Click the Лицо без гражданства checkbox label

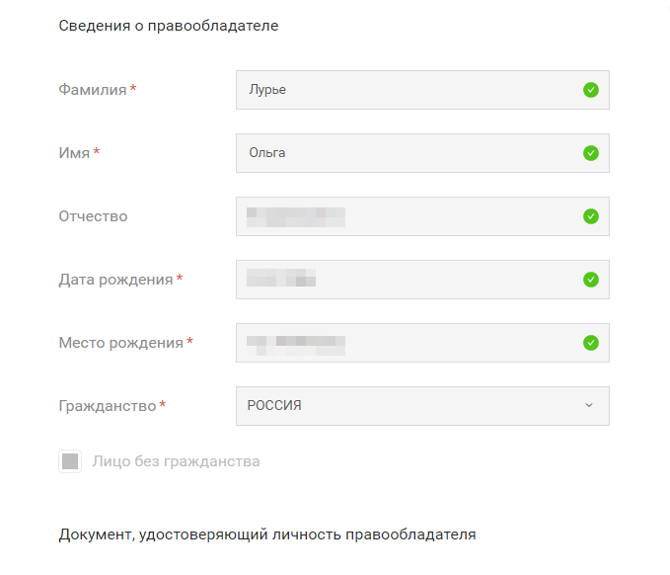[176, 461]
